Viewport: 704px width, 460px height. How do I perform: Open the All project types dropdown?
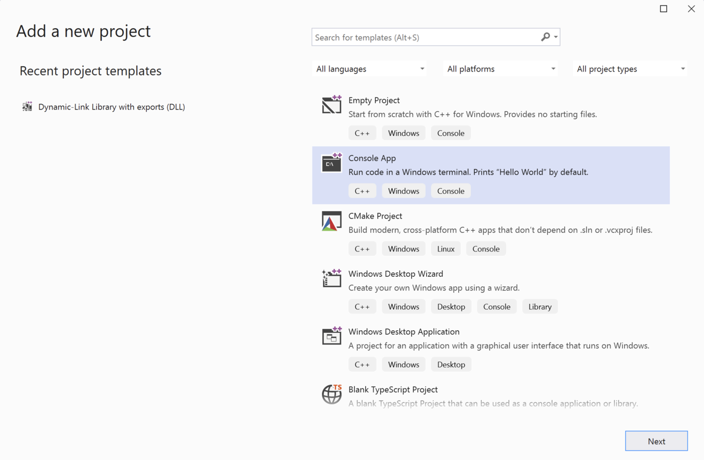pos(629,68)
